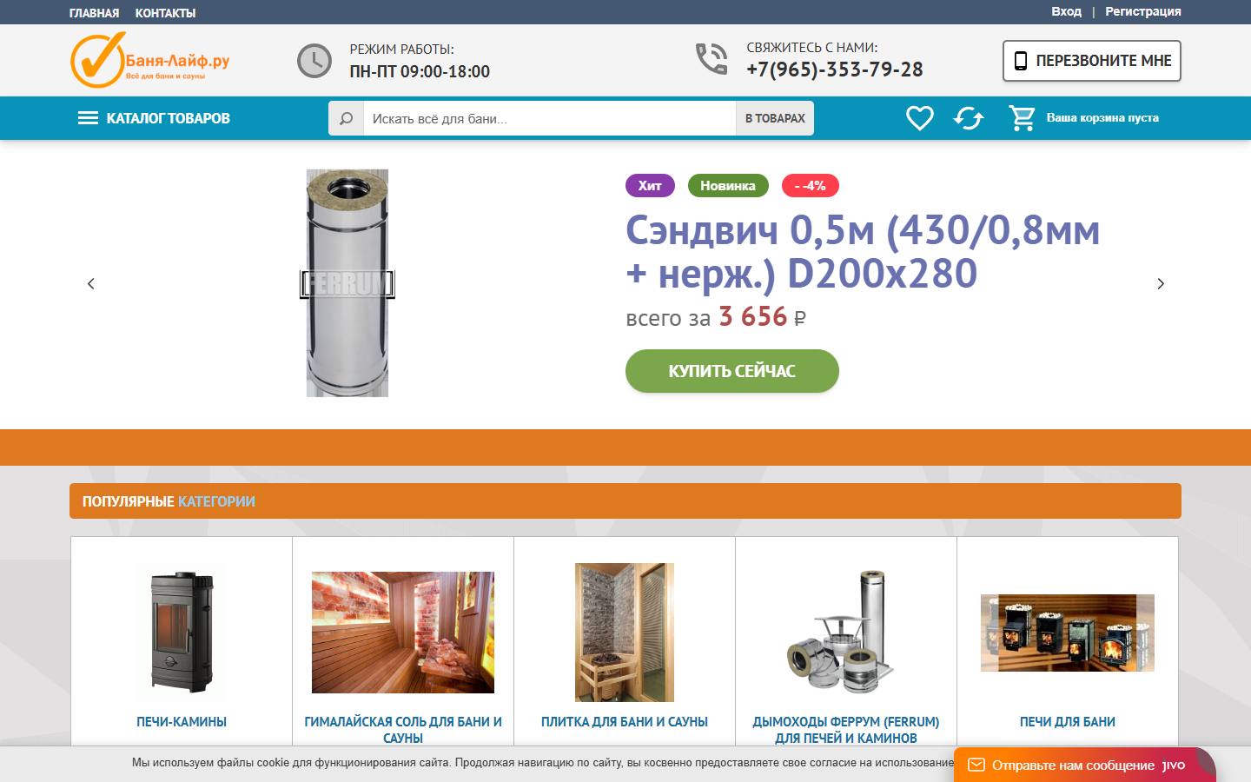Open the КАТАЛОГ ТОВАРОВ menu
This screenshot has width=1251, height=782.
click(154, 118)
